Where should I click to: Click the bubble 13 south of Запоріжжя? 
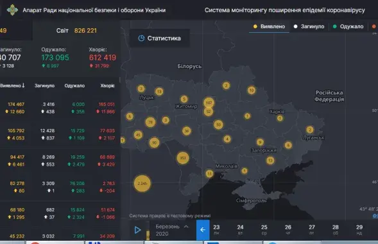click(270, 161)
